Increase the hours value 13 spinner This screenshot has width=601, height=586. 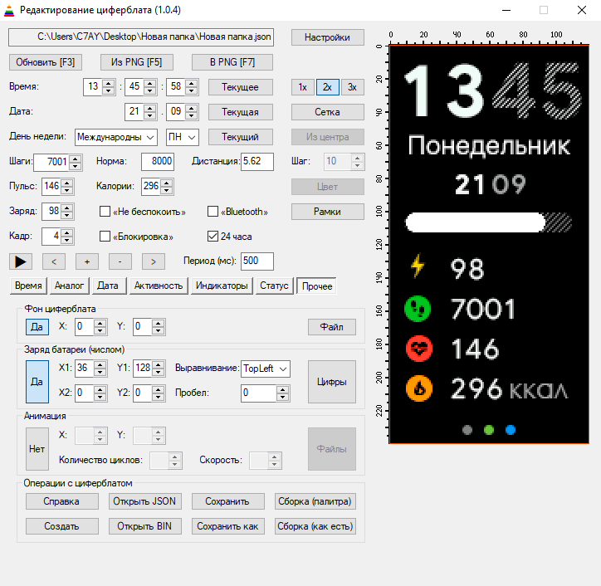click(109, 83)
